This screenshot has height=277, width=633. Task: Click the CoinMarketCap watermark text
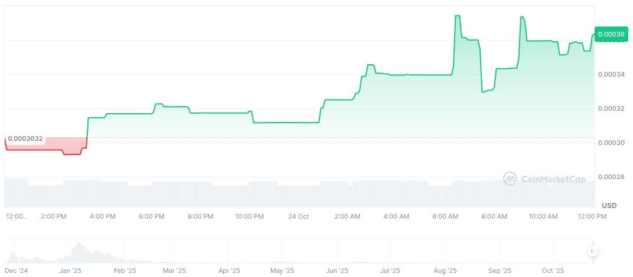[553, 178]
